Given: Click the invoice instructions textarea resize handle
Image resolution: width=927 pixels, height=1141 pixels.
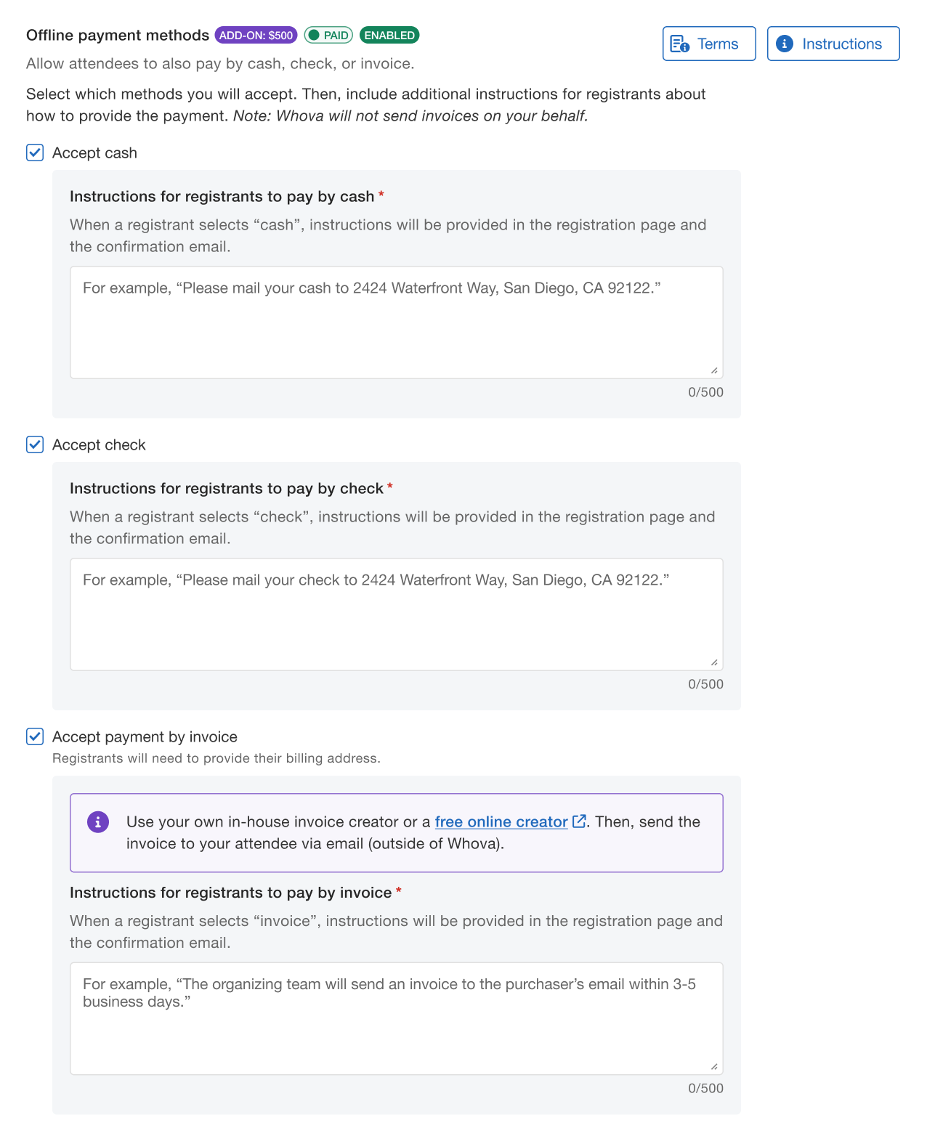Looking at the screenshot, I should click(714, 1067).
